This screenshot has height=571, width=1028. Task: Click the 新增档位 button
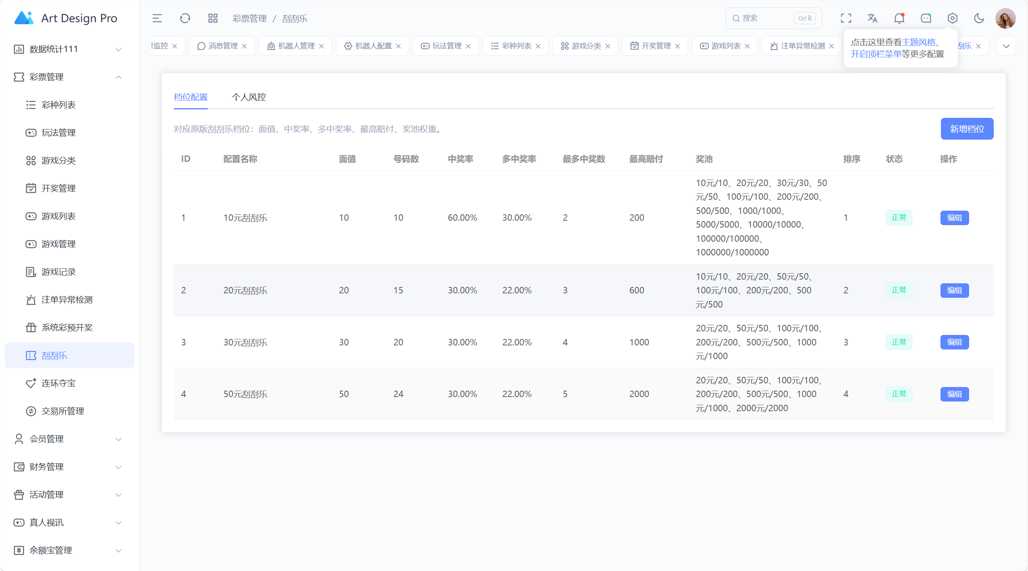[x=967, y=129]
